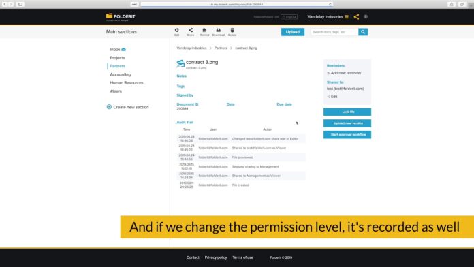This screenshot has width=474, height=267.
Task: Open the Human Resources section
Action: pos(127,82)
